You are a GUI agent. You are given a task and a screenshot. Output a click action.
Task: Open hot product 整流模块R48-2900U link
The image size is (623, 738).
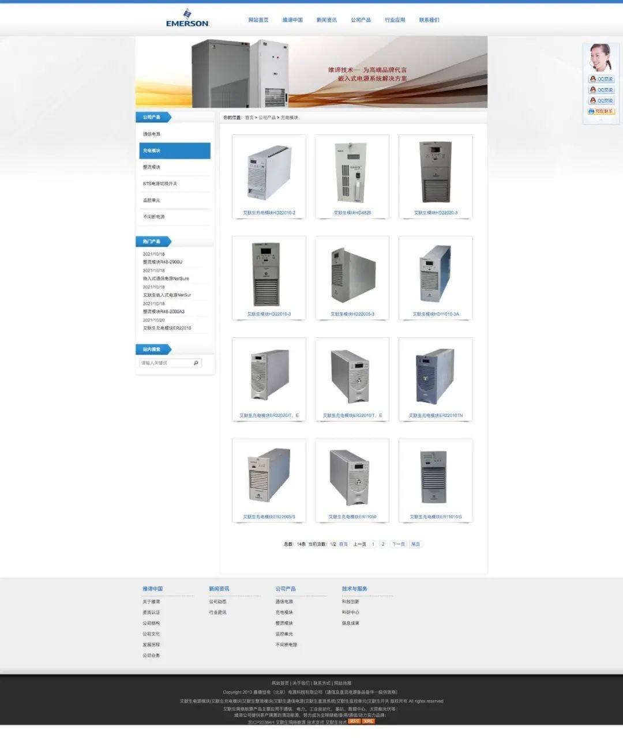(x=163, y=262)
